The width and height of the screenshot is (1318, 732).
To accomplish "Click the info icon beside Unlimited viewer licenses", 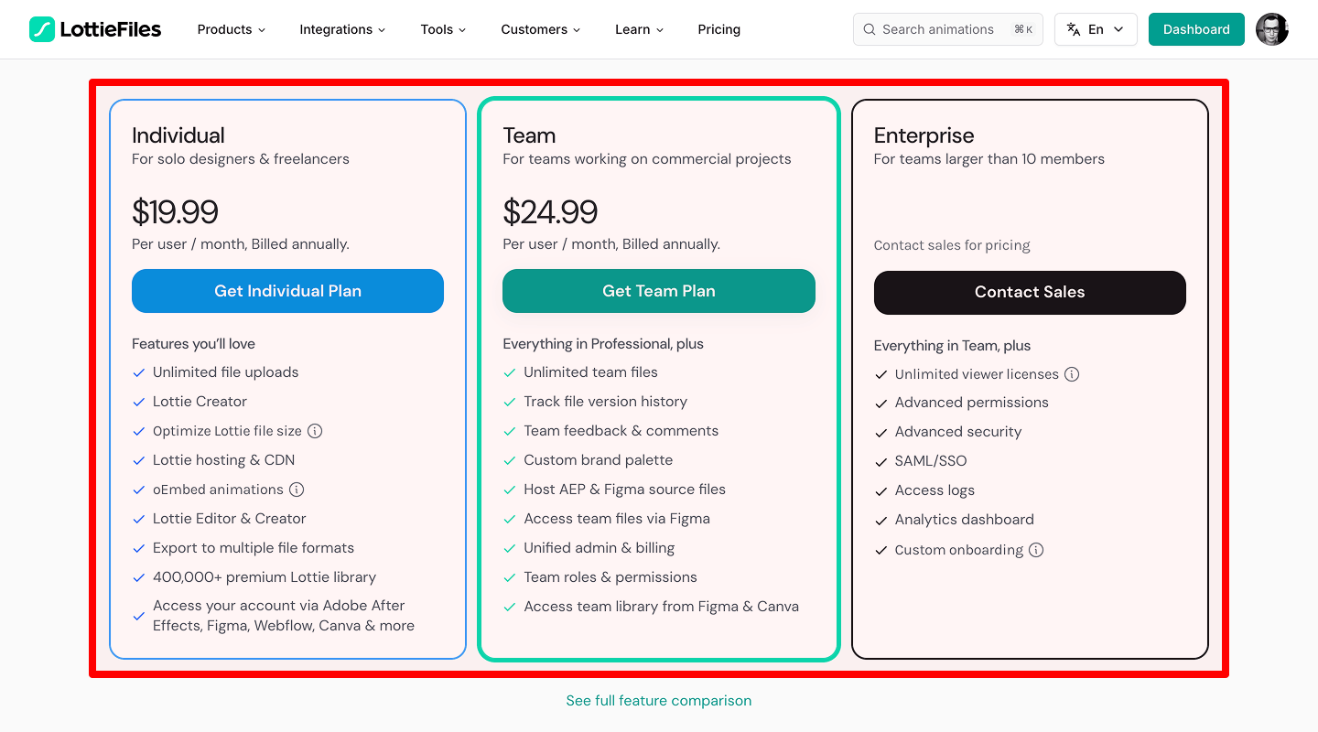I will [x=1072, y=374].
